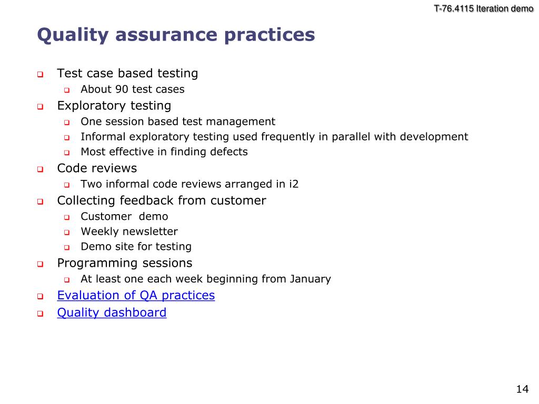The image size is (539, 404).
Task: Click the Demo site for testing line
Action: (x=136, y=247)
